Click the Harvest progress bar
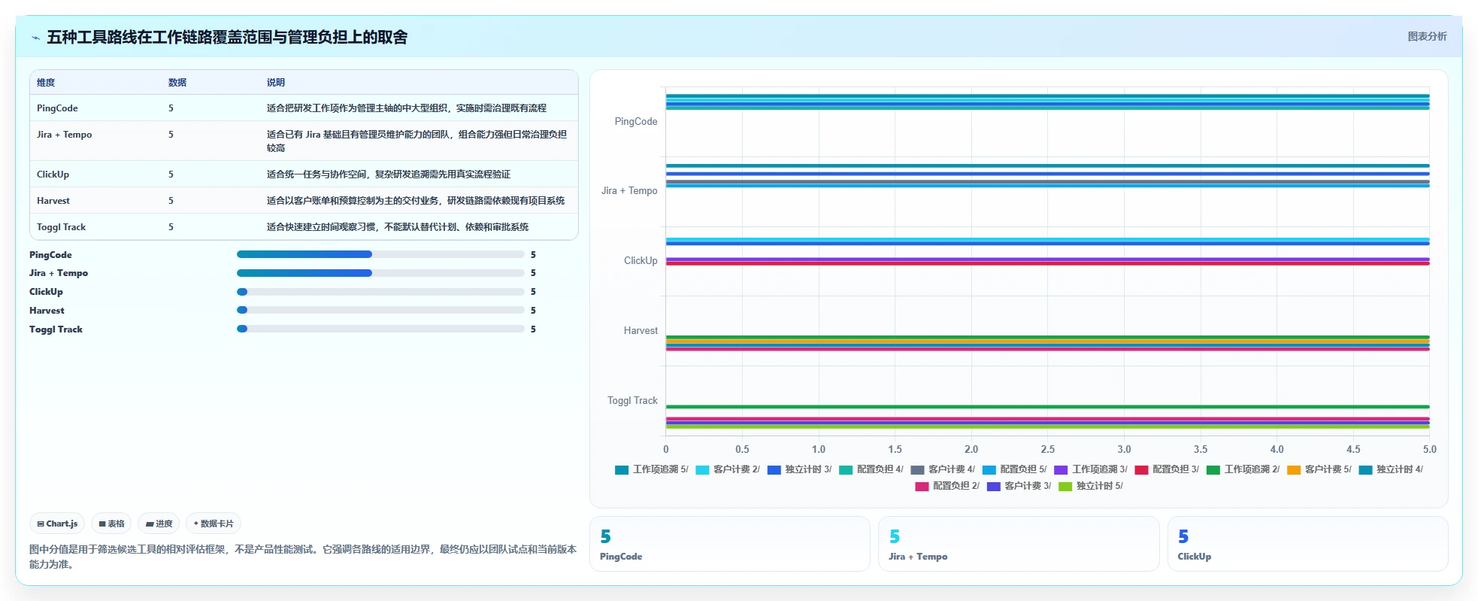Viewport: 1478px width, 601px height. [380, 310]
